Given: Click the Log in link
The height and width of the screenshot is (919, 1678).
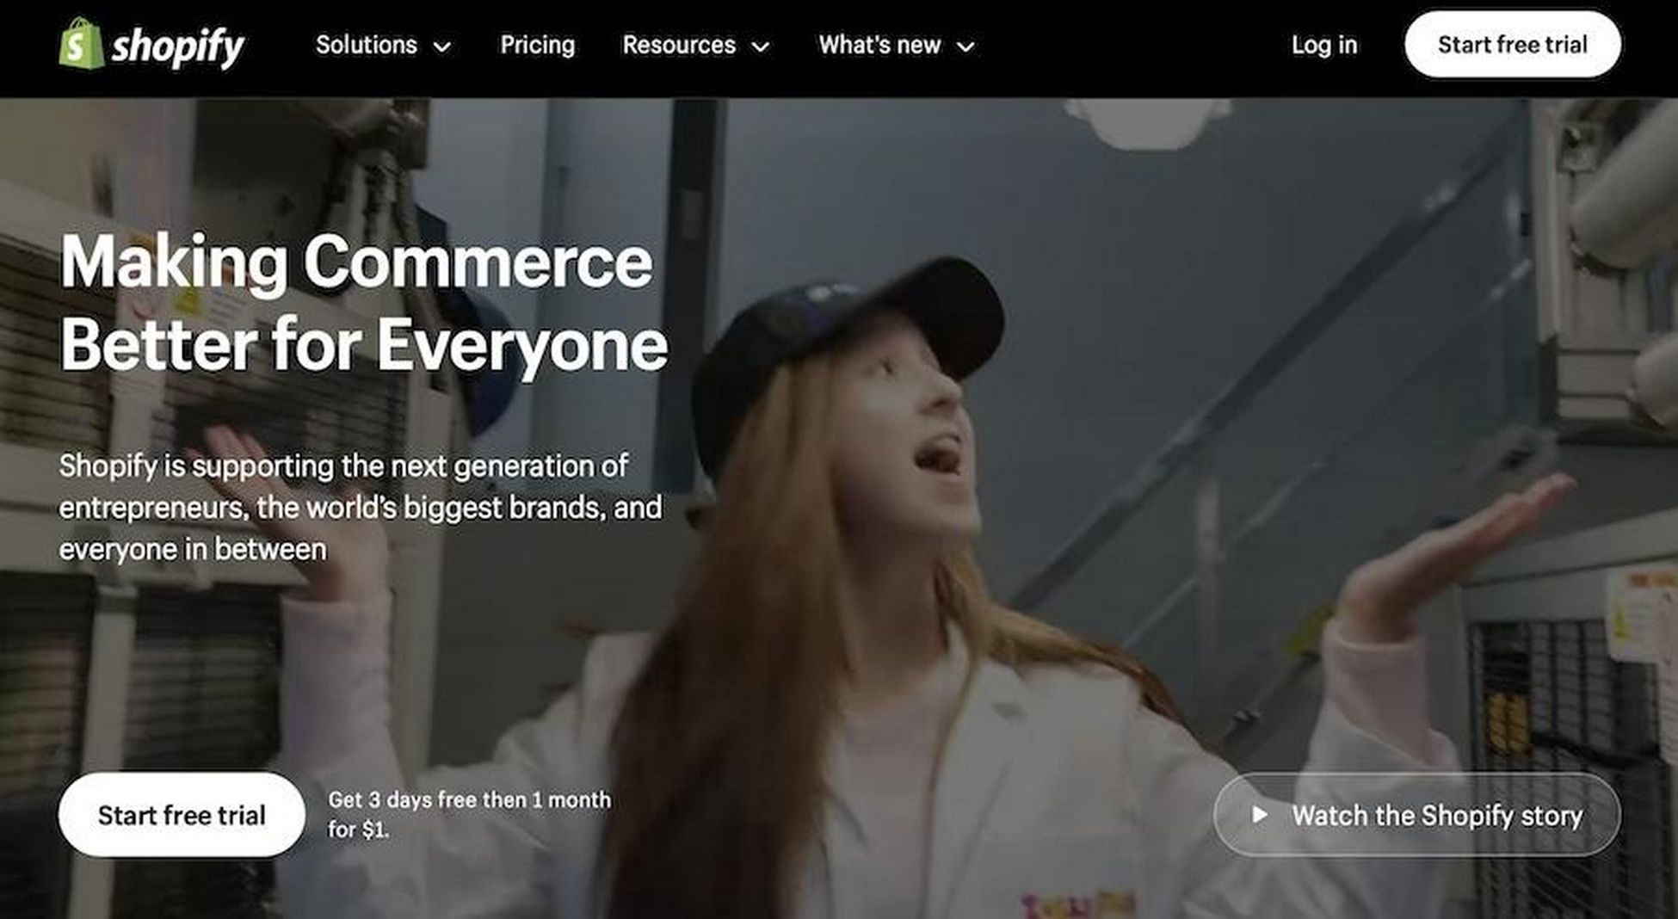Looking at the screenshot, I should point(1323,45).
